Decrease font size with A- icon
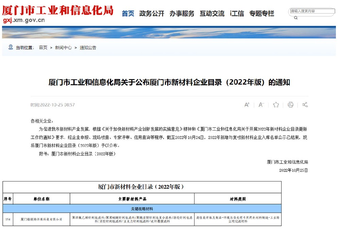Image resolution: width=340 pixels, height=234 pixels. tap(261, 105)
